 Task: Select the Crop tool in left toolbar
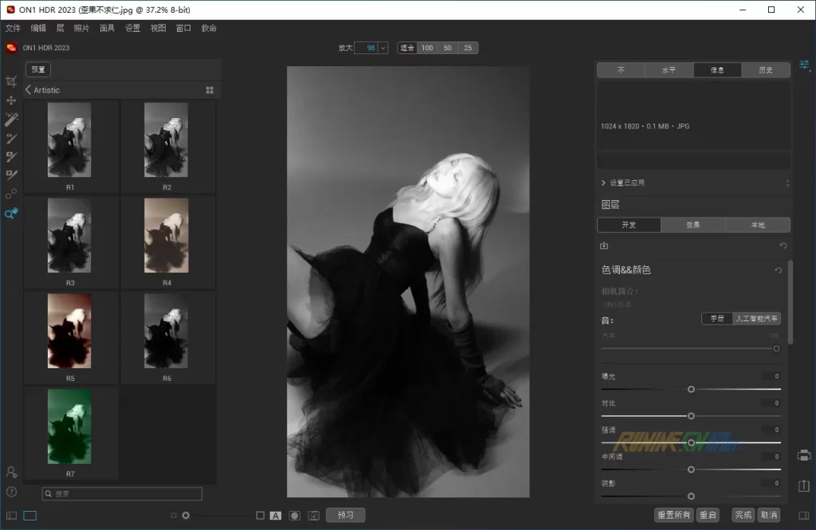[11, 81]
